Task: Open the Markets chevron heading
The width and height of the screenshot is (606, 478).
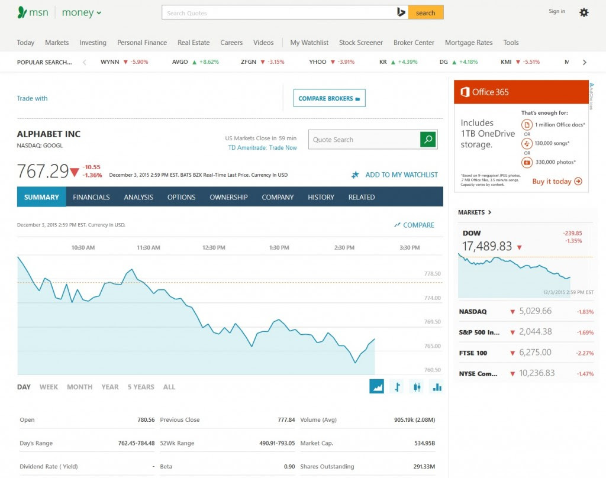Action: click(x=475, y=212)
